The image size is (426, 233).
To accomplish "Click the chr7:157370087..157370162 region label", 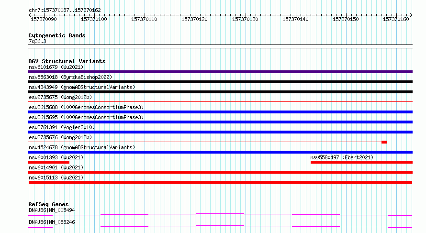I will coord(65,10).
